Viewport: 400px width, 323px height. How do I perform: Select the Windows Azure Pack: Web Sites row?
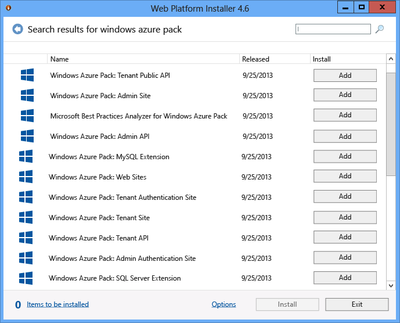[98, 177]
